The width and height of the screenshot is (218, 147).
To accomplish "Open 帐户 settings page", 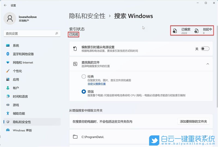I will [32, 88].
